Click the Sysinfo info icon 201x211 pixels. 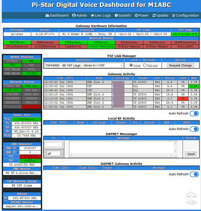click(x=116, y=15)
